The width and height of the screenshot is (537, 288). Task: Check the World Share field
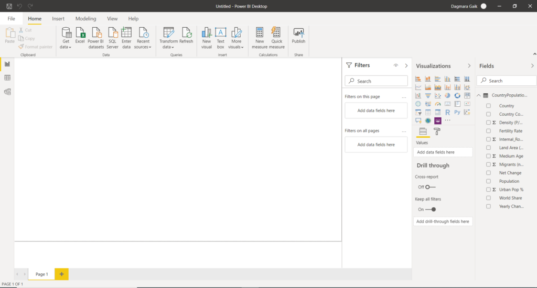pos(488,198)
